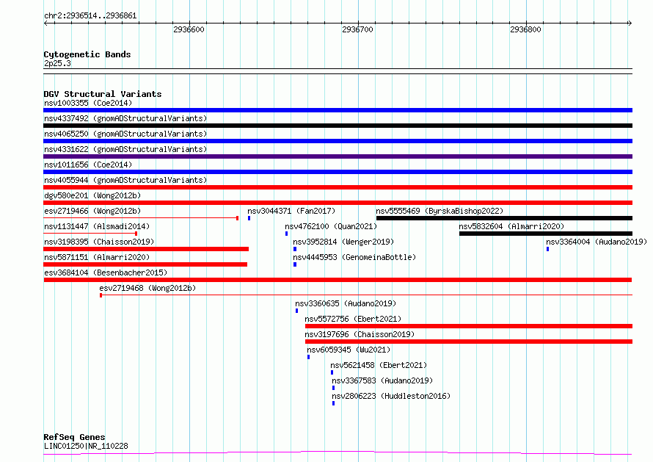Image resolution: width=653 pixels, height=462 pixels.
Task: Click blue marker under nsv3367583
Action: coord(333,388)
